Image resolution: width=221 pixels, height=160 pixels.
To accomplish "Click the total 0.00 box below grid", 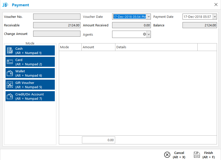I will (x=99, y=140).
